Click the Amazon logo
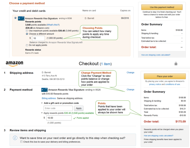Image resolution: width=190 pixels, height=148 pixels. point(14,64)
